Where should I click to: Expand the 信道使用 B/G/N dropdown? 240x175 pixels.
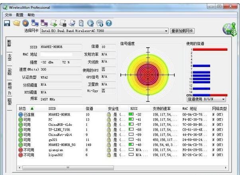[223, 99]
